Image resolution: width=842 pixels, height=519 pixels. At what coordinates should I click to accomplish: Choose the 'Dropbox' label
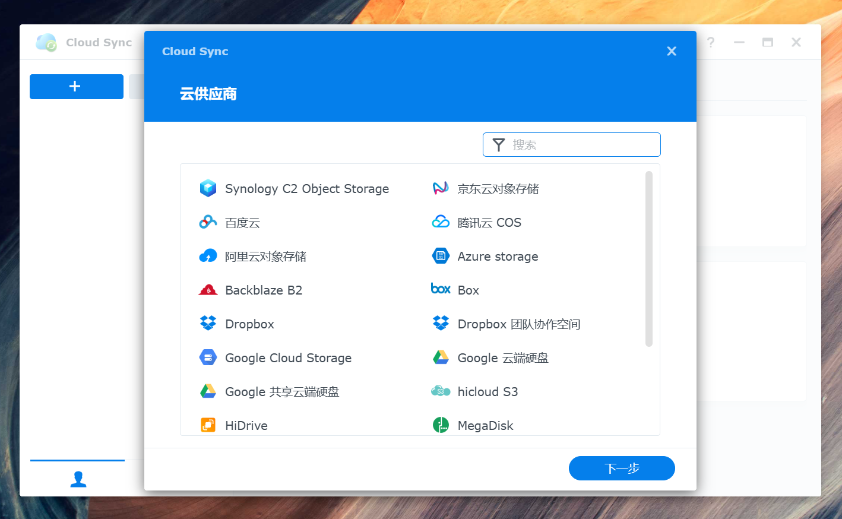click(x=249, y=324)
